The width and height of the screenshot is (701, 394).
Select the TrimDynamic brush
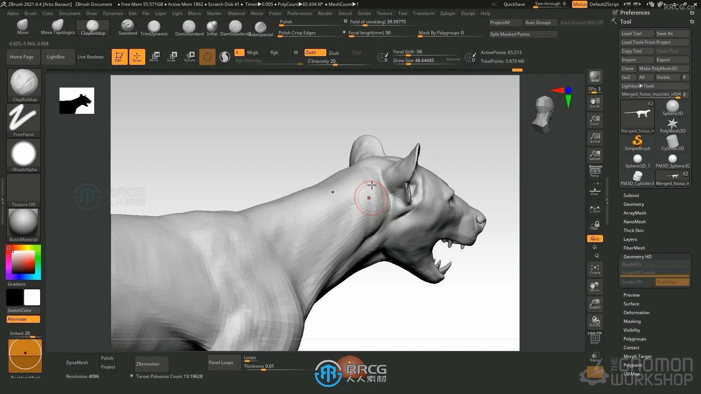154,27
